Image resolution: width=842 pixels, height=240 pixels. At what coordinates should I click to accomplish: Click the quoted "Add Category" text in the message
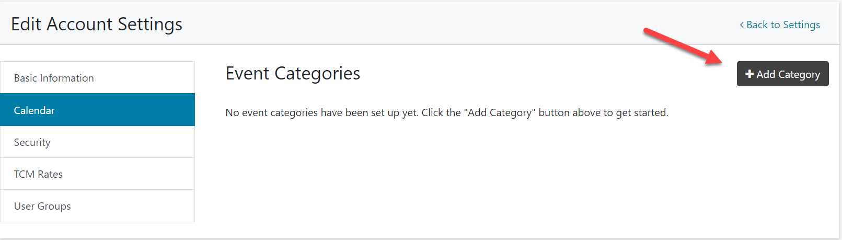[499, 112]
